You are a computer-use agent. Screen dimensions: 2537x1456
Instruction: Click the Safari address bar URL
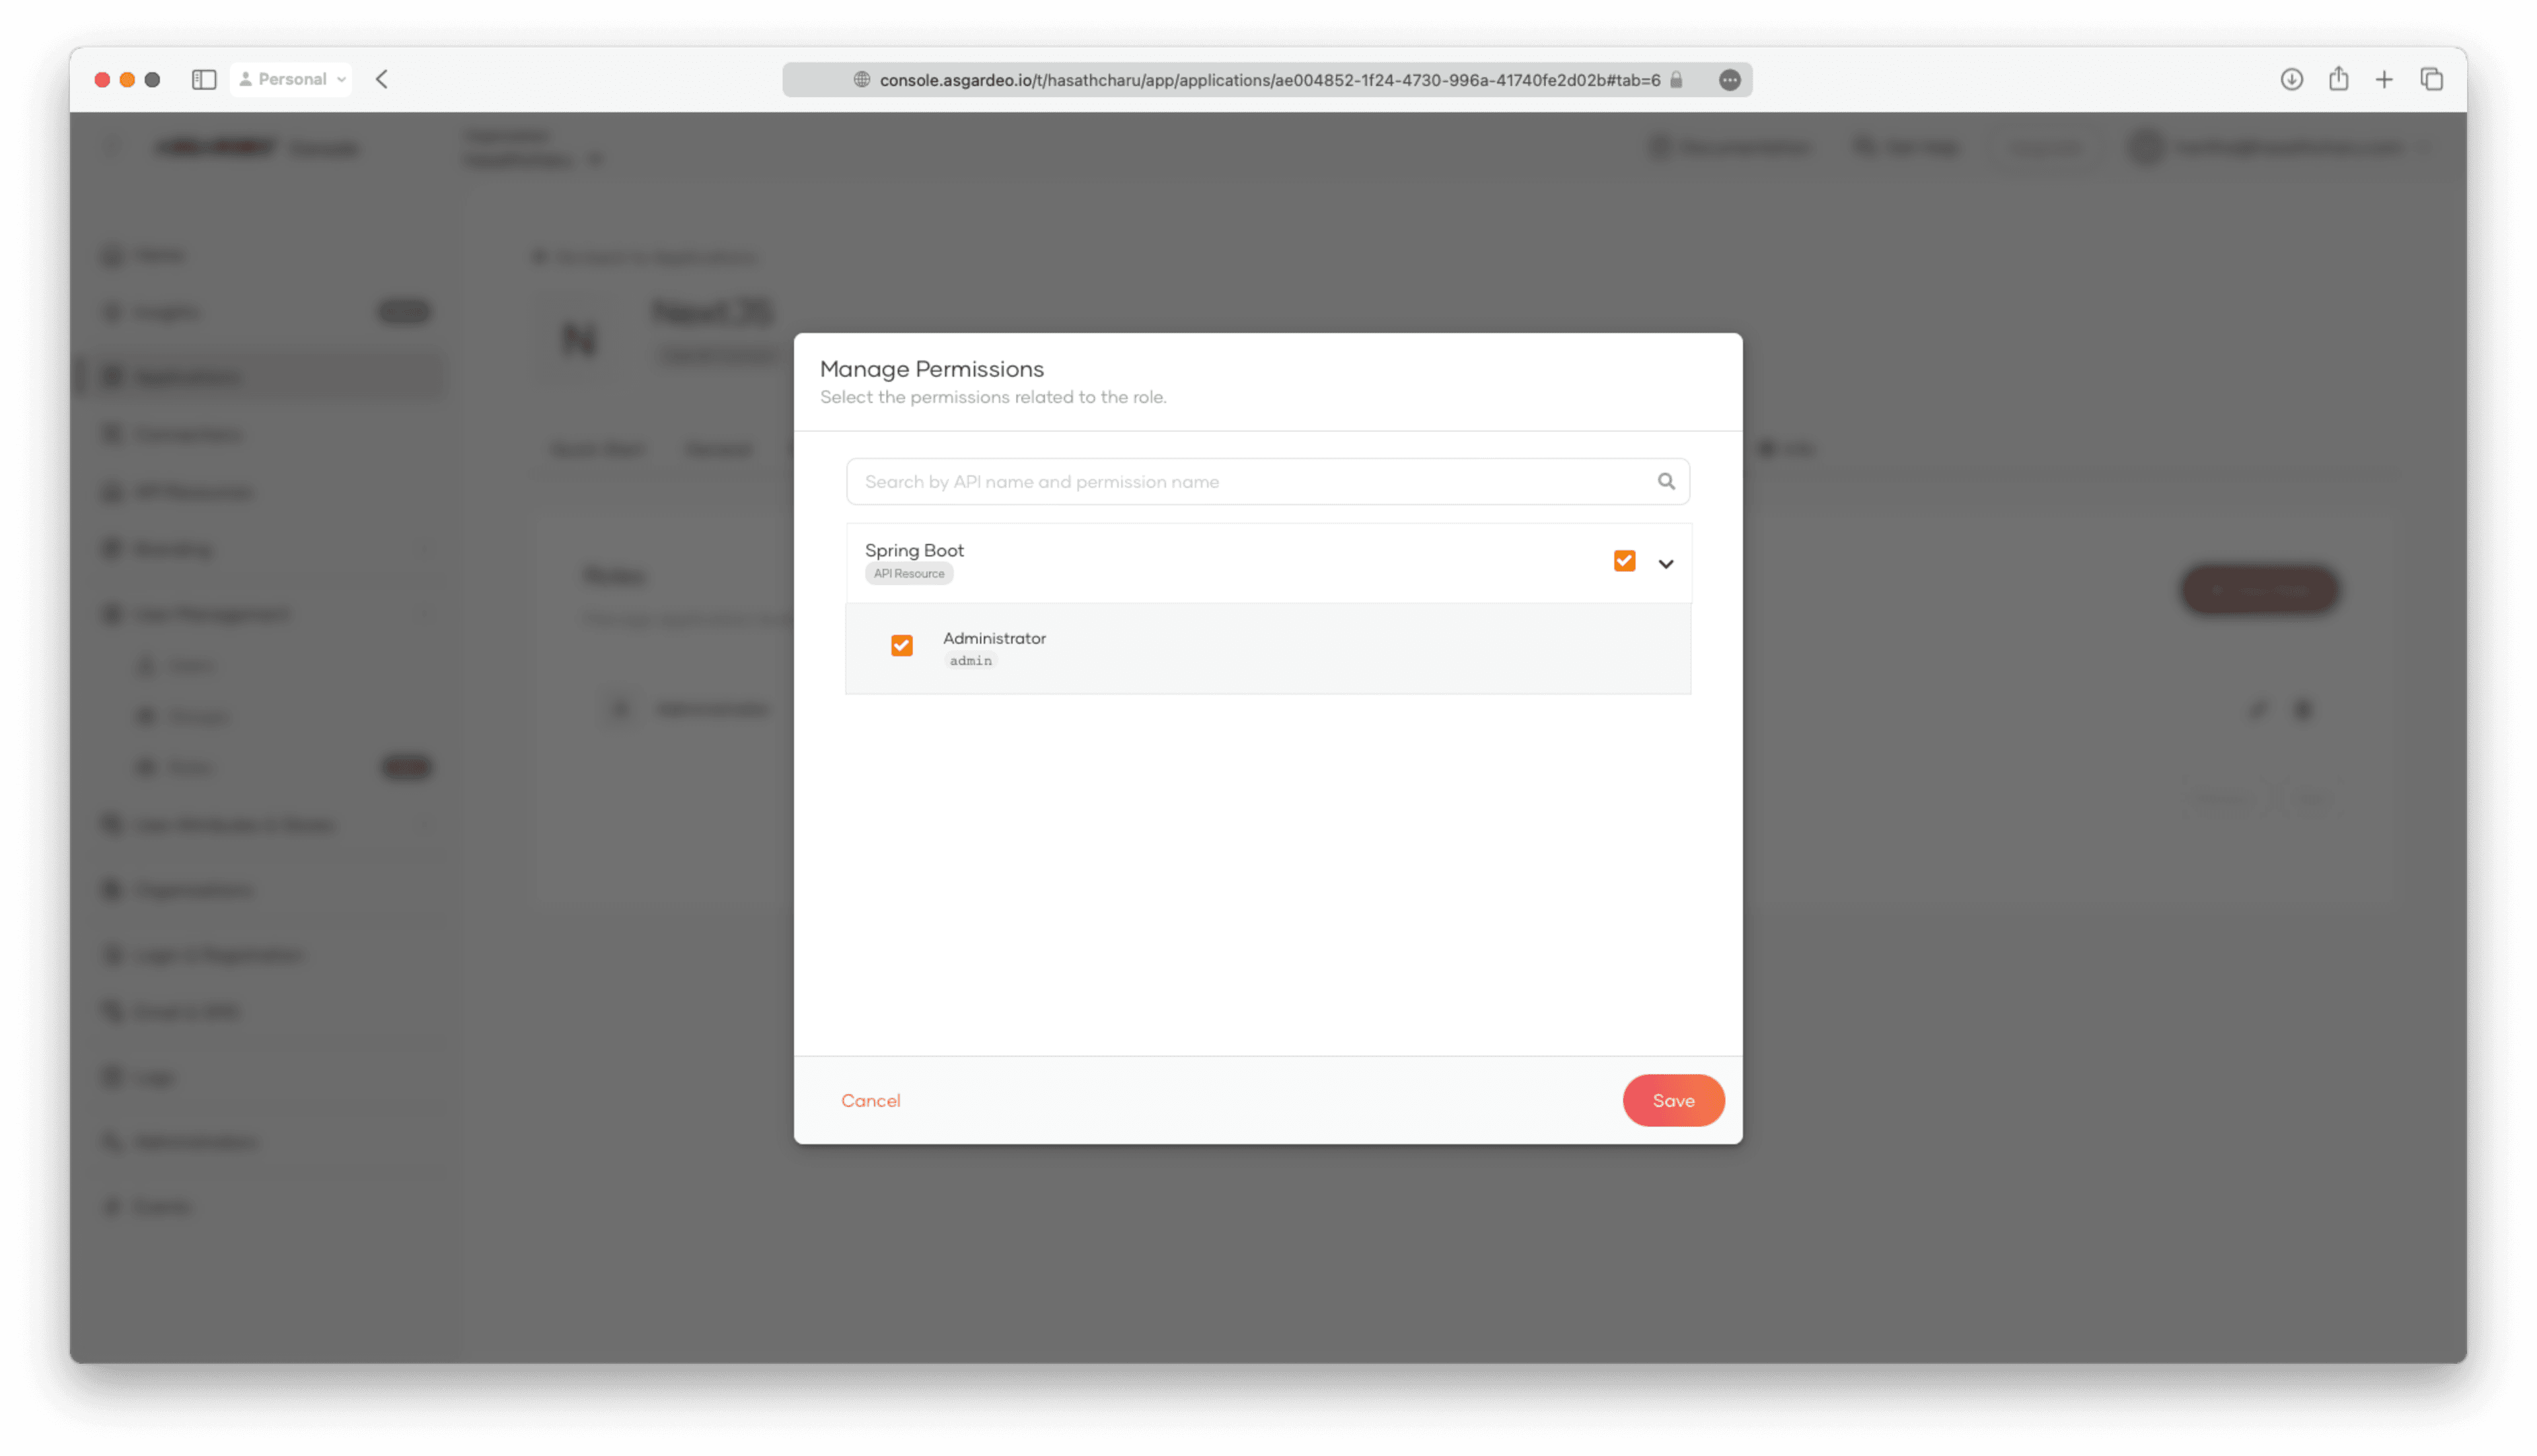pyautogui.click(x=1270, y=80)
